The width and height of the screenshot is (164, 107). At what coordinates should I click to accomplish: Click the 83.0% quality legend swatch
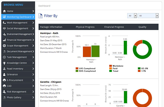point(139,68)
